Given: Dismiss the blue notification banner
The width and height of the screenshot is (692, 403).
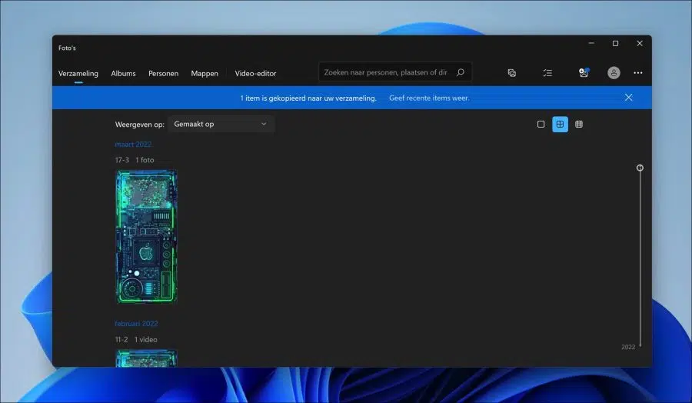Looking at the screenshot, I should coord(628,98).
